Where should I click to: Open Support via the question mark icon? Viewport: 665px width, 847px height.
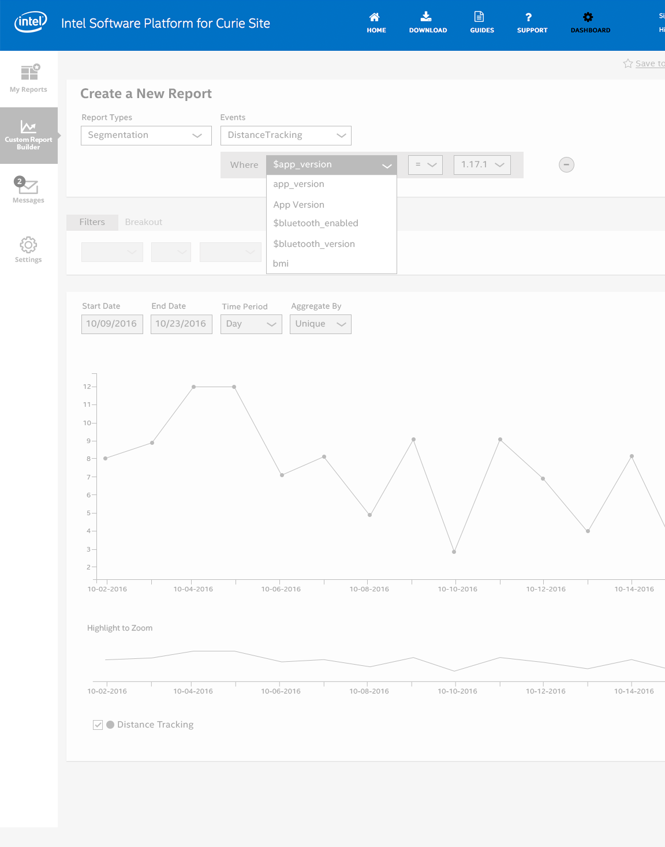tap(528, 17)
